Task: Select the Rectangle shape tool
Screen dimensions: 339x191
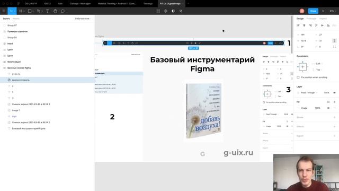Action: pos(30,11)
